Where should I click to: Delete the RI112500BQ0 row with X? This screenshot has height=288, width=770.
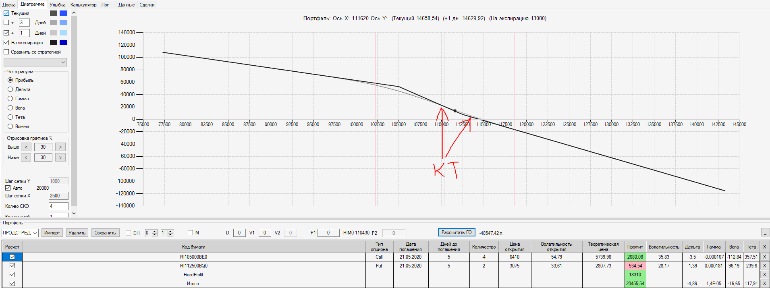(764, 266)
